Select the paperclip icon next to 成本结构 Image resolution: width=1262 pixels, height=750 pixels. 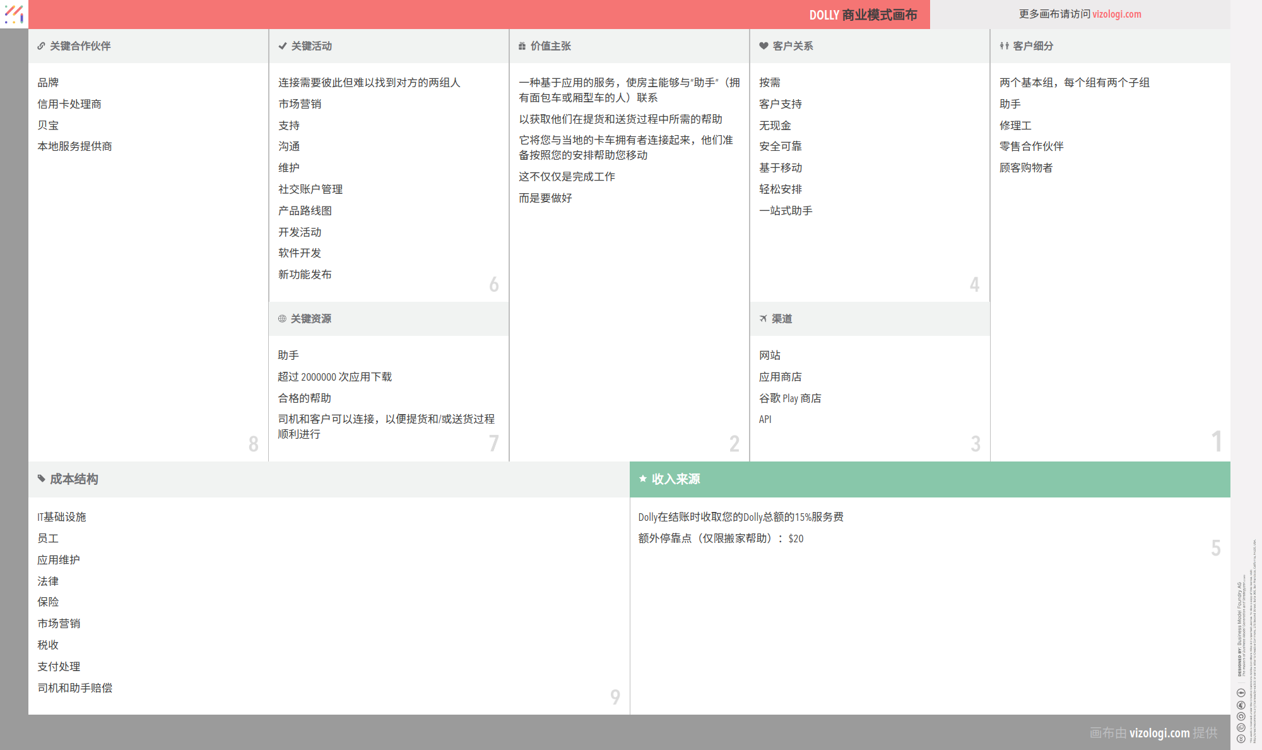(x=41, y=479)
